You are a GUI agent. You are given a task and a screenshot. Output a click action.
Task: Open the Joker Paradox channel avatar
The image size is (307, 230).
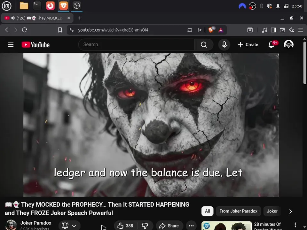pos(11,225)
